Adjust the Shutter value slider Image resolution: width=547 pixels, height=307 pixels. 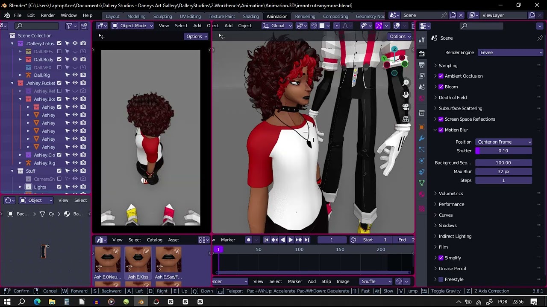click(503, 151)
